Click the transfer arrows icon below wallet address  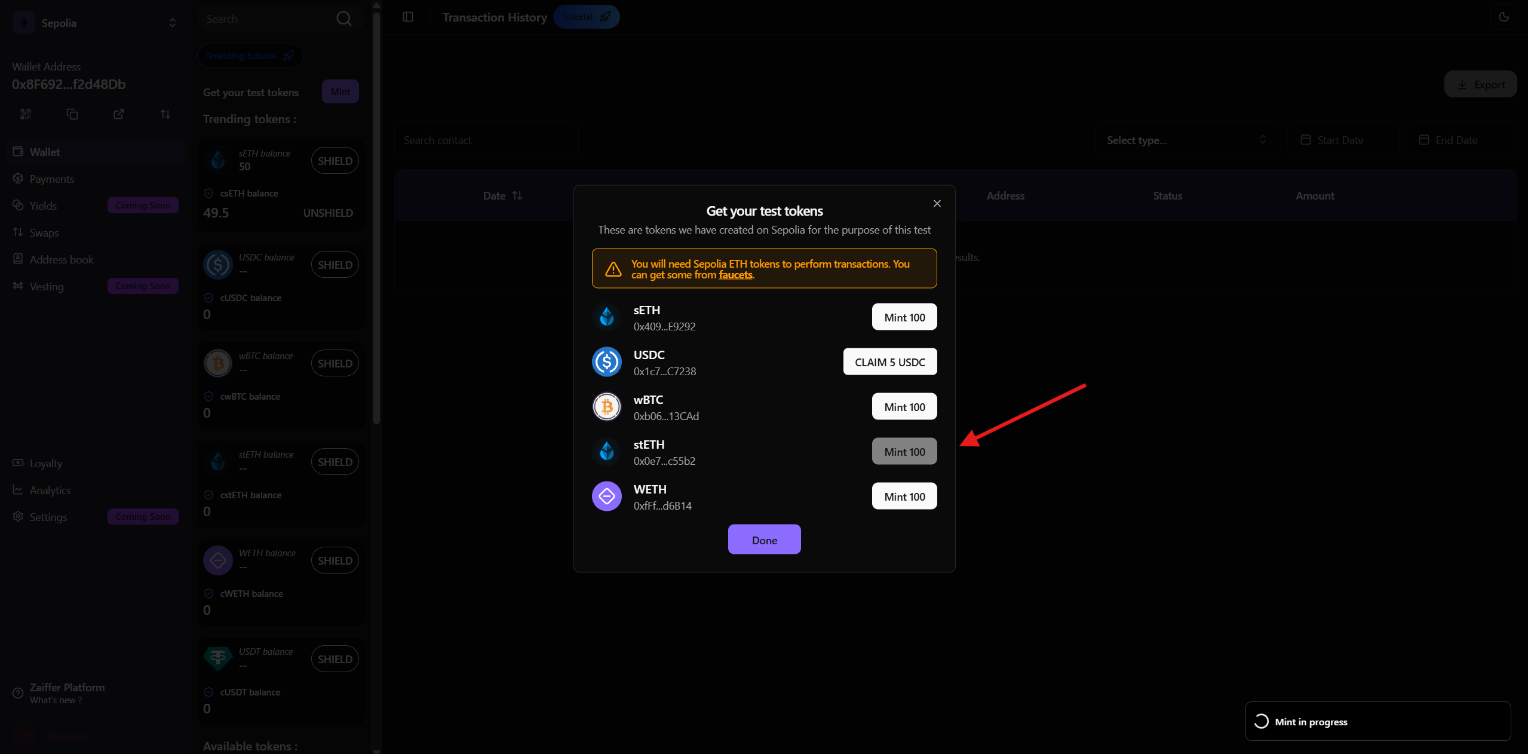(x=165, y=114)
